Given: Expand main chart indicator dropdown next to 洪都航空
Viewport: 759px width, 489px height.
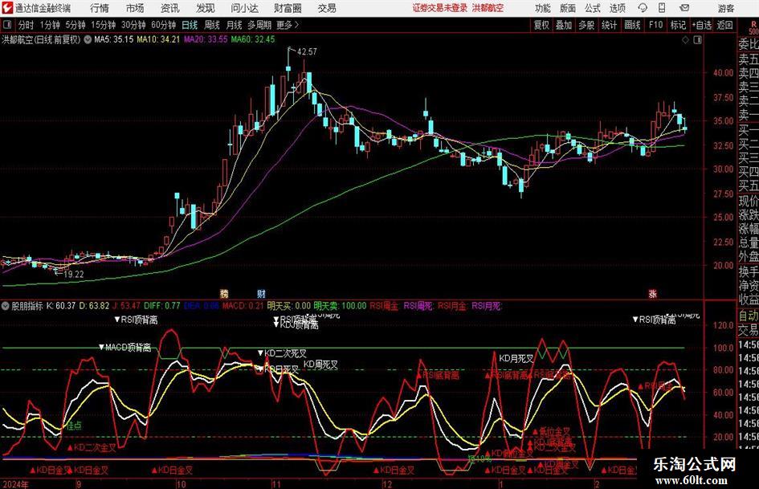Looking at the screenshot, I should click(88, 39).
